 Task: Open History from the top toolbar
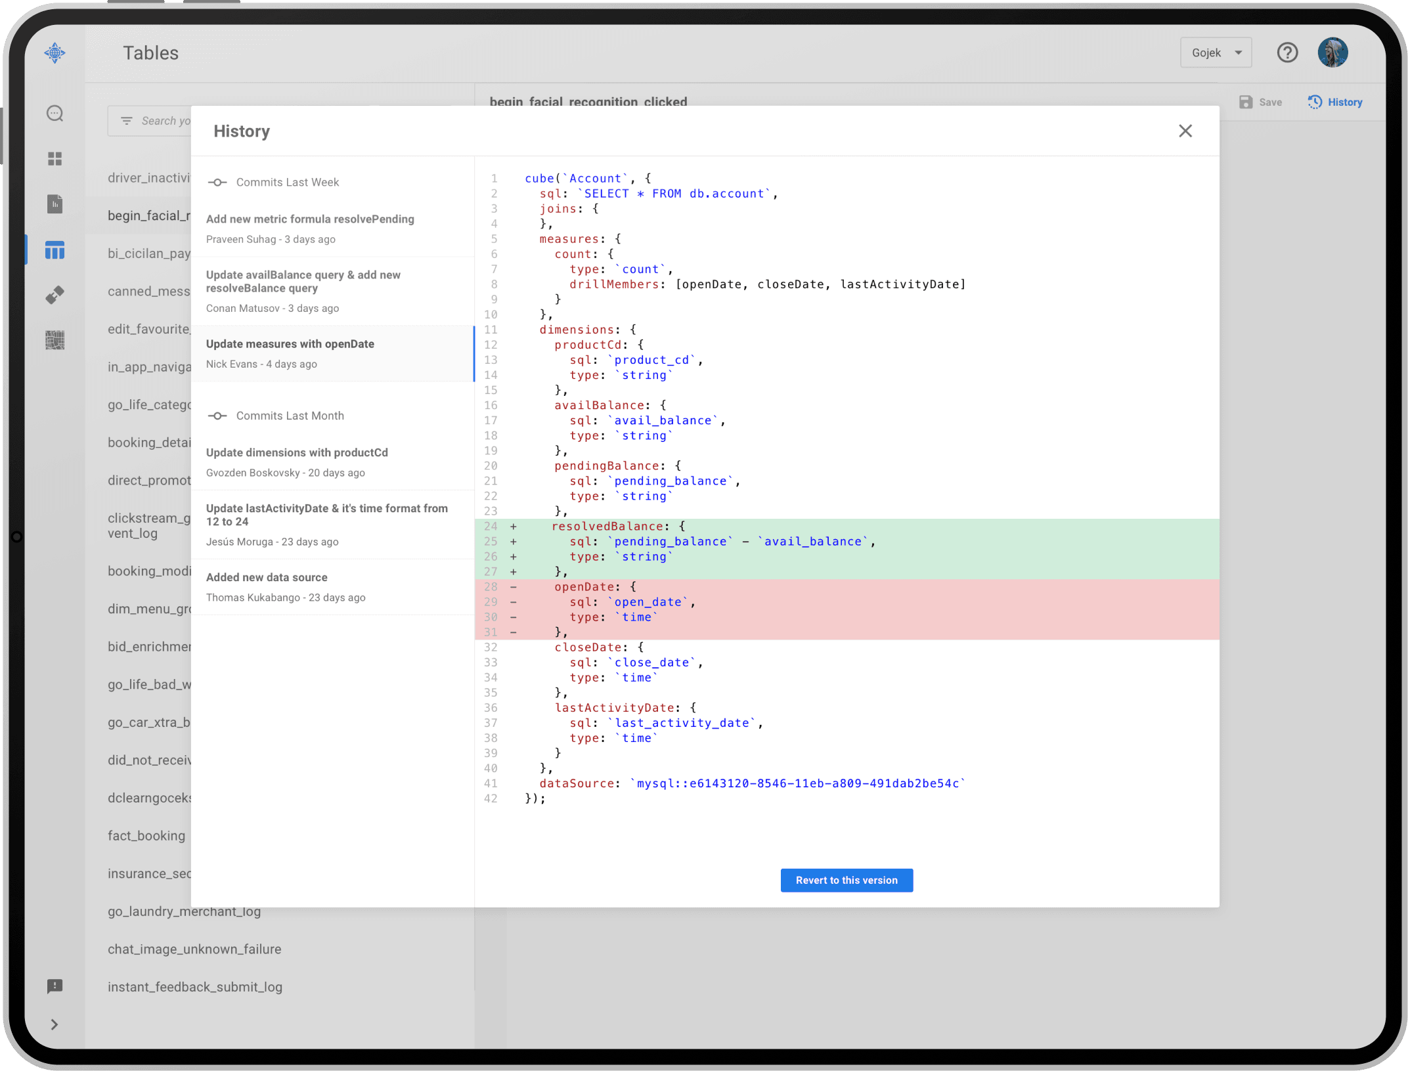[x=1335, y=102]
